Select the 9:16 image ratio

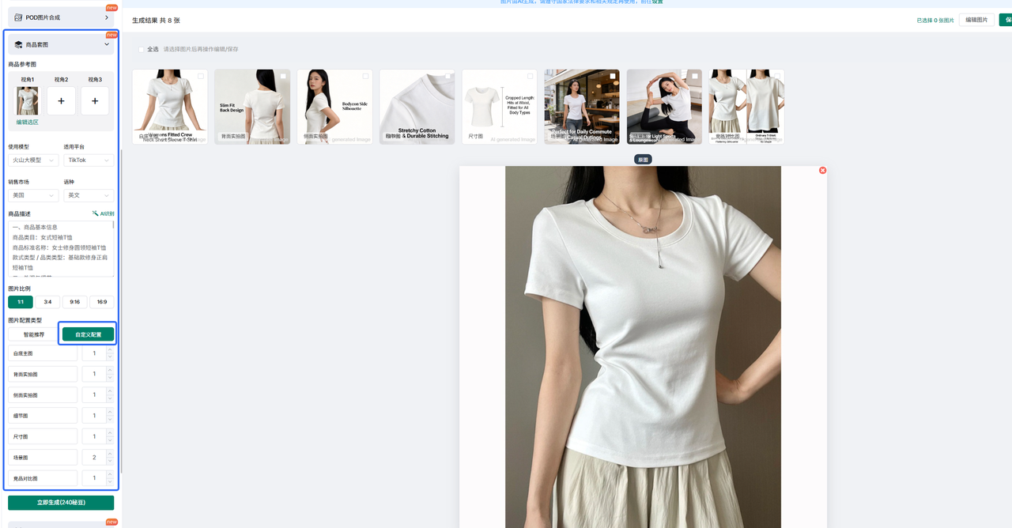pos(74,302)
